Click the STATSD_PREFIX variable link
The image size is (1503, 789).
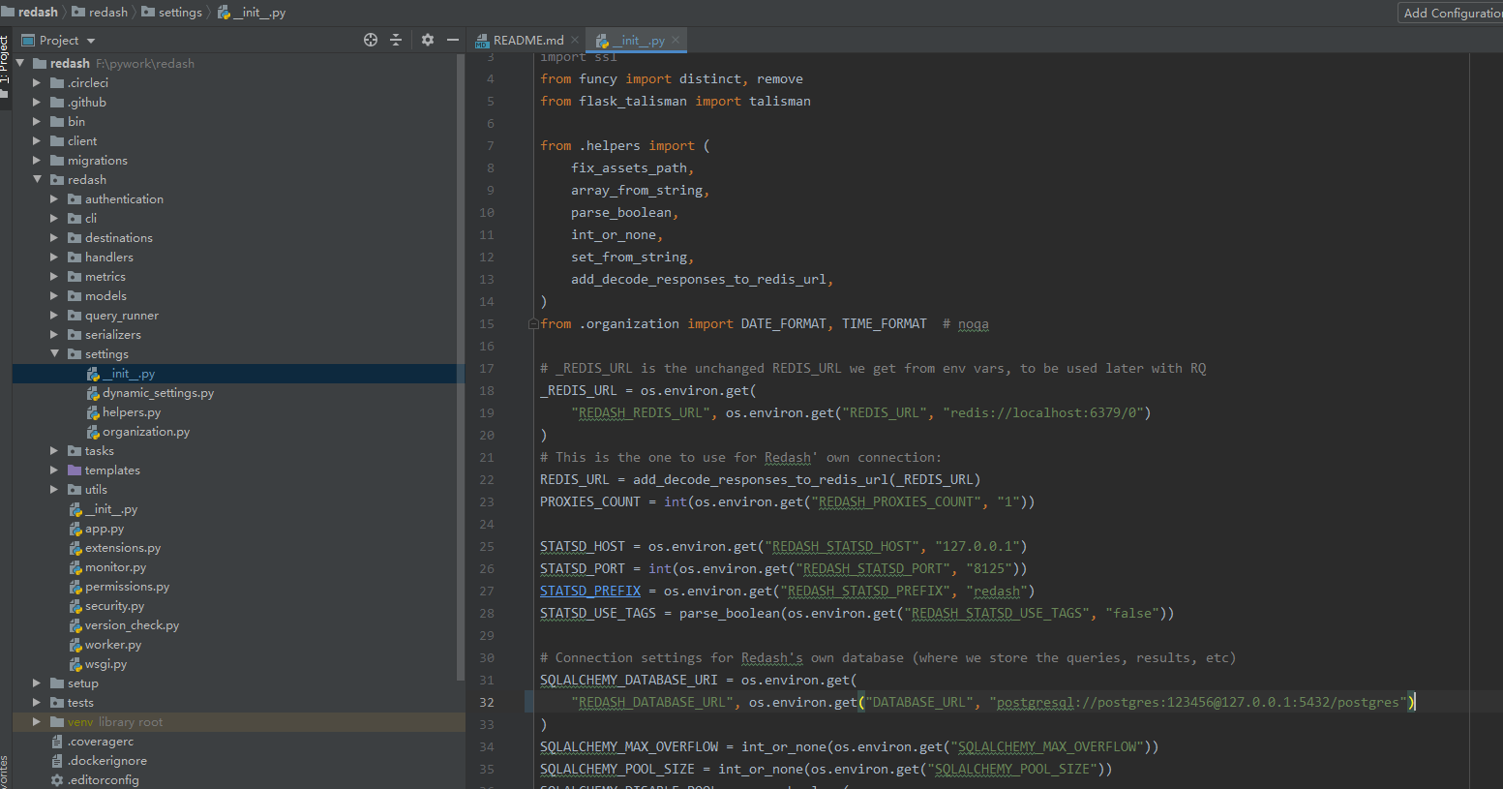pos(590,591)
